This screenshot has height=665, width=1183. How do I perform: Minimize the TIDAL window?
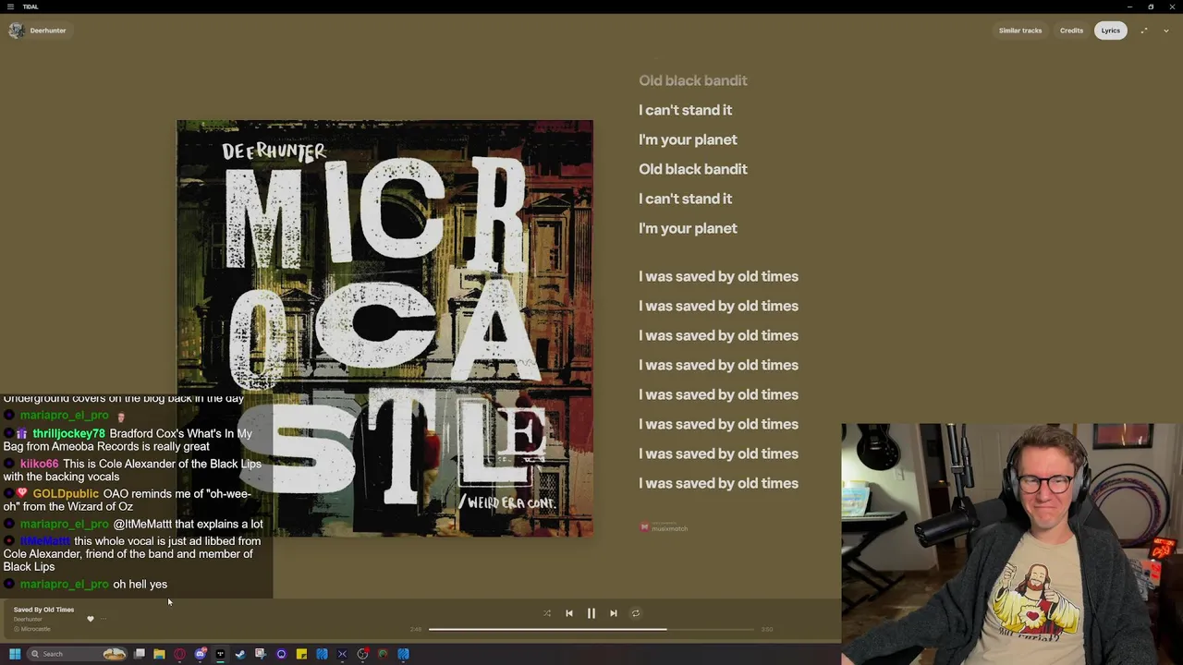[1128, 6]
